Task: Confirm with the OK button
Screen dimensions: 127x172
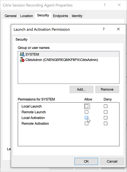Action: coord(86,161)
